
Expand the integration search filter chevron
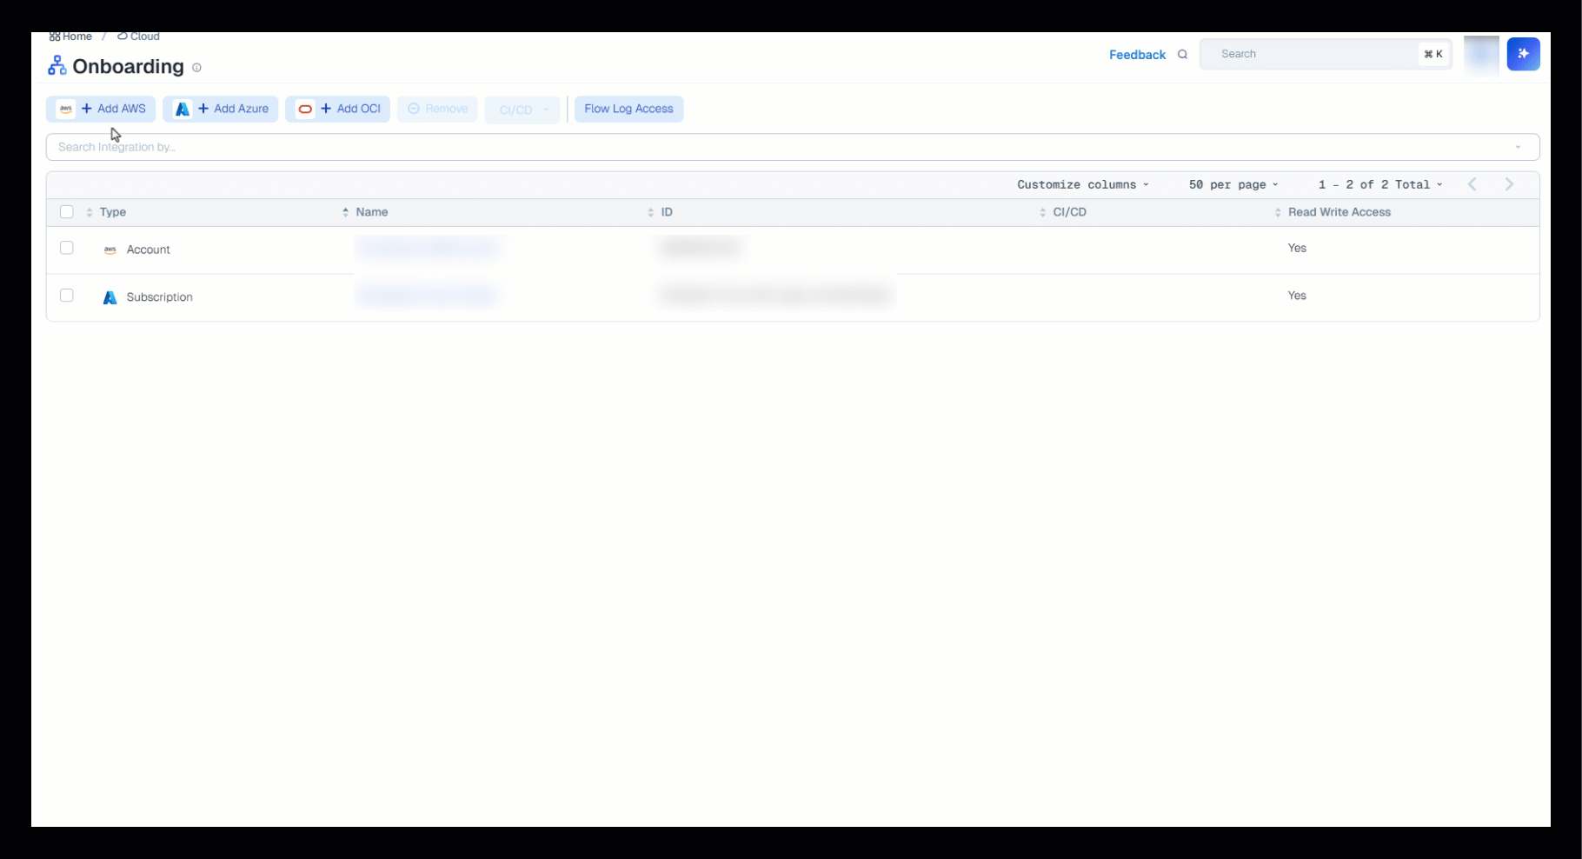click(1518, 147)
